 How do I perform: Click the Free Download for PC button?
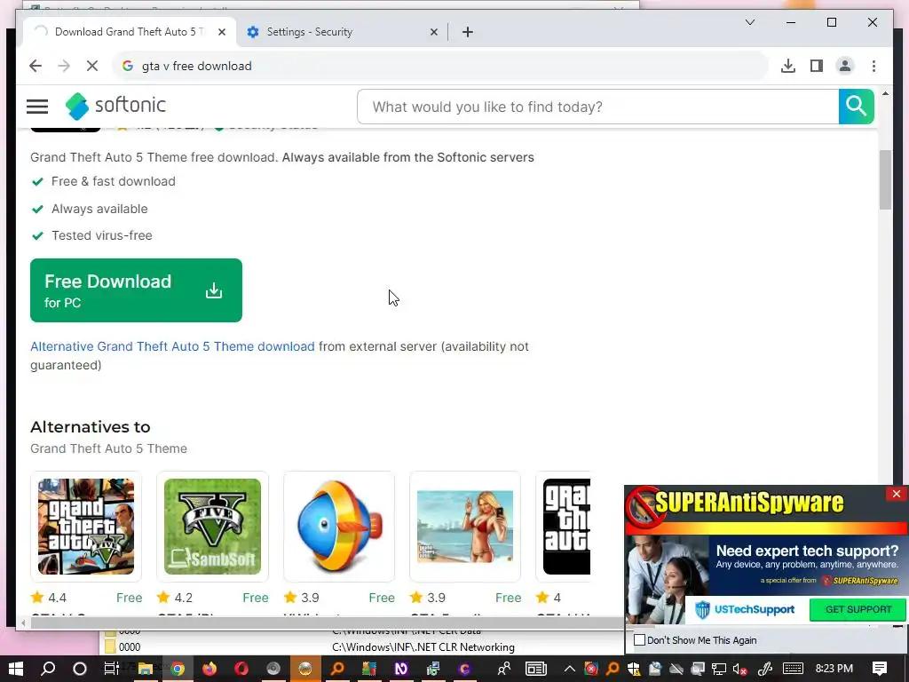click(136, 290)
